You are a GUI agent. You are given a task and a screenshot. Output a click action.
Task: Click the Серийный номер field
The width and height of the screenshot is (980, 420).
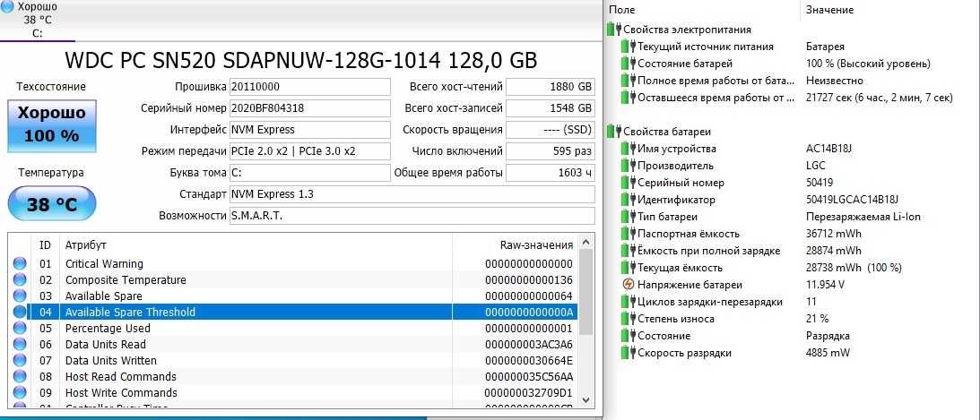(x=310, y=108)
